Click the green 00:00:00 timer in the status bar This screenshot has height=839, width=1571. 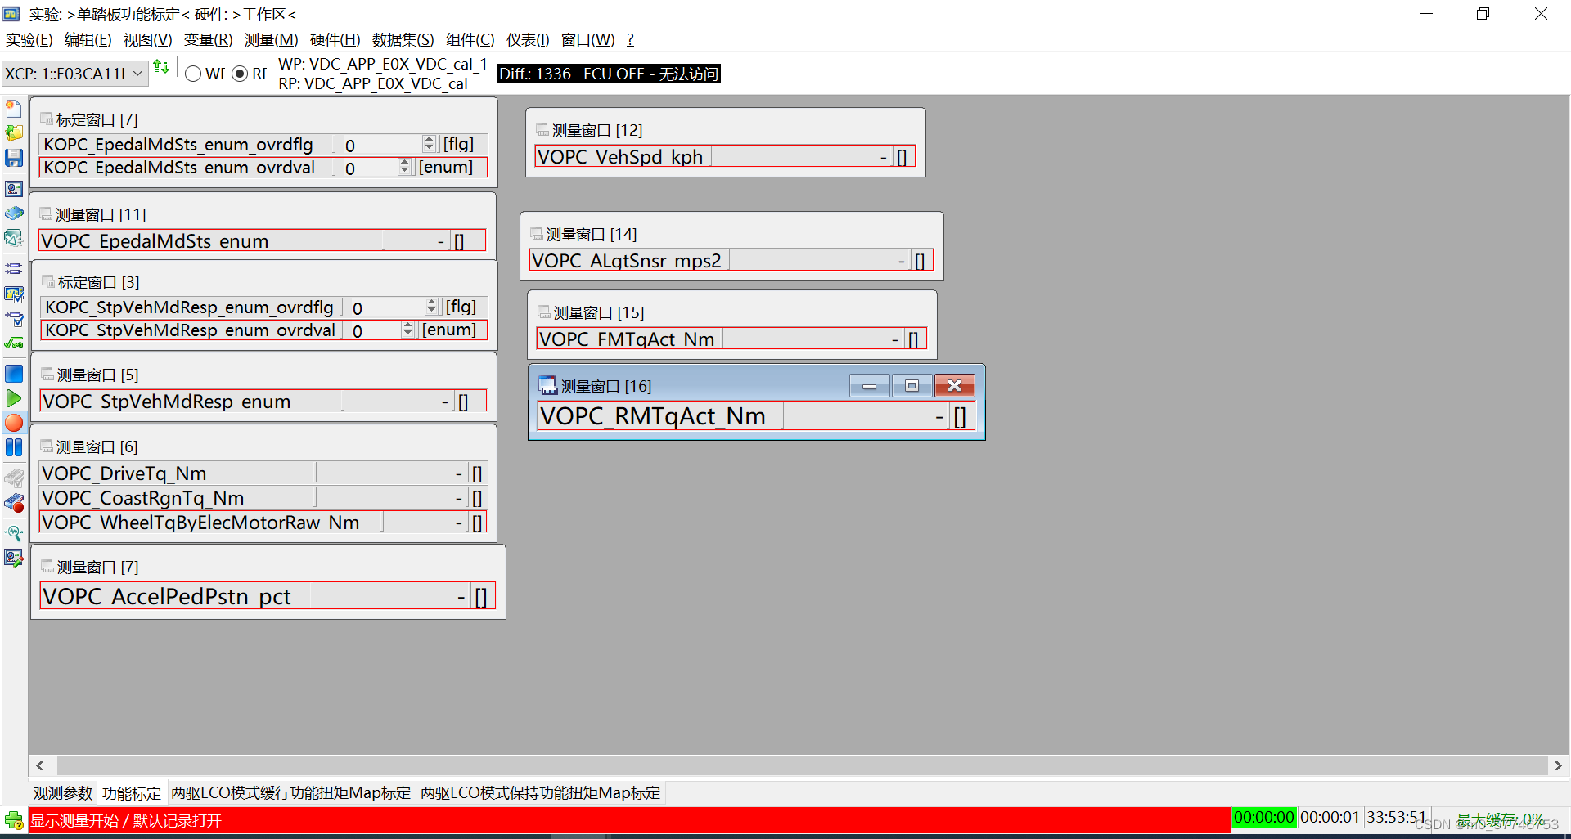tap(1264, 817)
